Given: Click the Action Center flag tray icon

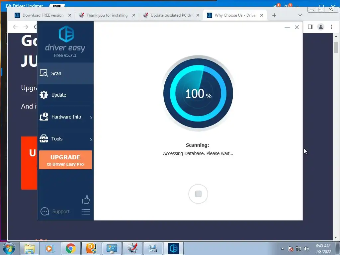Looking at the screenshot, I should [291, 249].
